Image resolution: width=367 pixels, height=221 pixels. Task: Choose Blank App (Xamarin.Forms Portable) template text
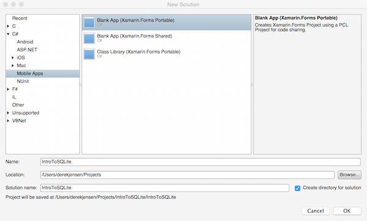136,20
